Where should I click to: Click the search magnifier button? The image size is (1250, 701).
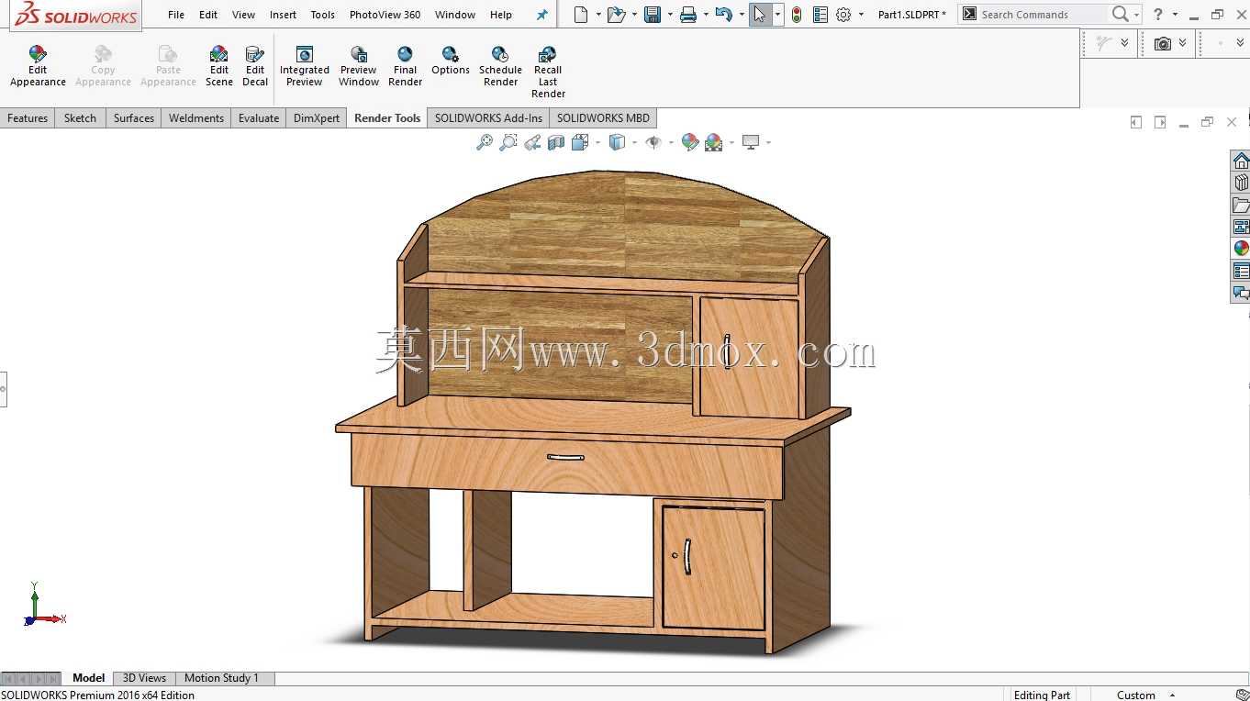[x=1120, y=15]
